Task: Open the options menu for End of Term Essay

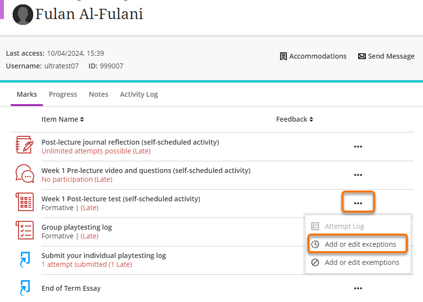Action: tap(358, 288)
